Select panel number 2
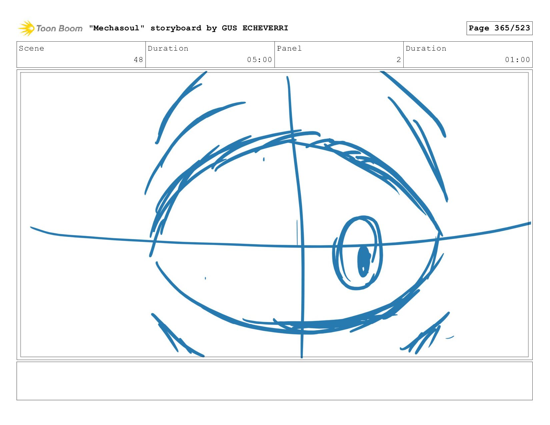This screenshot has width=550, height=425. [399, 60]
